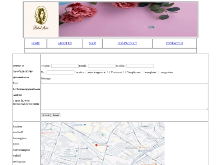Click the 'birmingham' location entry
This screenshot has width=221, height=165.
pos(20,138)
